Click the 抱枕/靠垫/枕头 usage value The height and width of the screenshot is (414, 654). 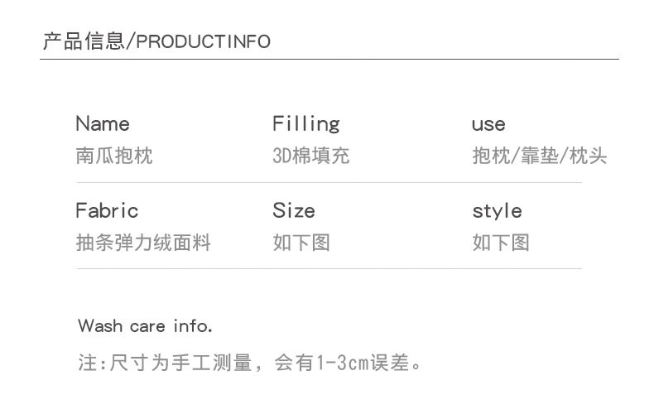tap(539, 156)
